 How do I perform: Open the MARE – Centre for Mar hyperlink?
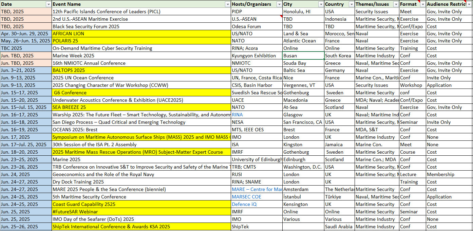tap(257, 189)
